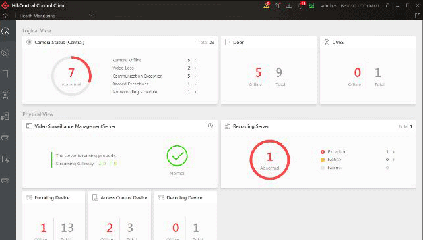
Task: Click the pop-out window icon below title bar
Action: [x=417, y=16]
